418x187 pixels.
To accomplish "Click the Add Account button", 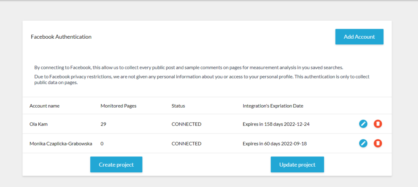I will [x=359, y=37].
